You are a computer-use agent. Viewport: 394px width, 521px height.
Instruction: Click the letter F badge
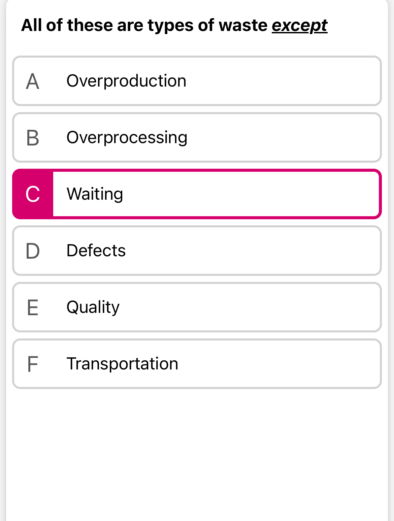click(33, 364)
